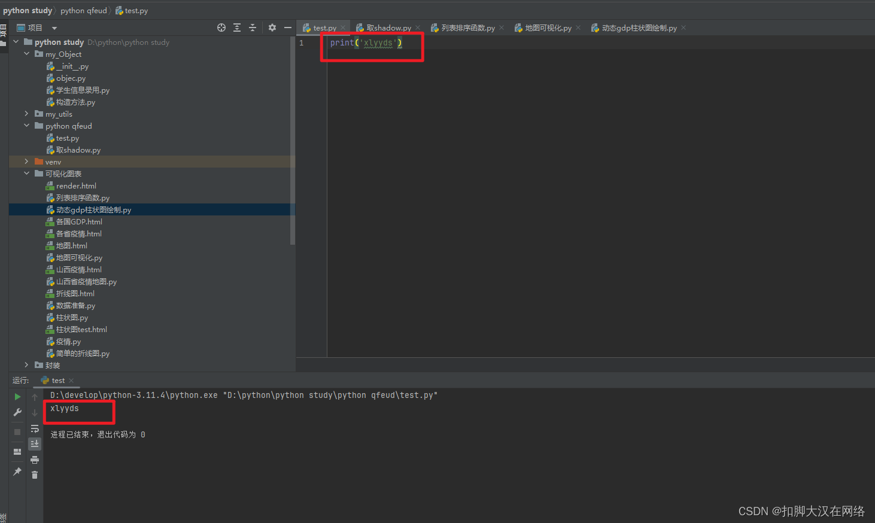Close the test.py editor tab
This screenshot has height=523, width=875.
[343, 28]
